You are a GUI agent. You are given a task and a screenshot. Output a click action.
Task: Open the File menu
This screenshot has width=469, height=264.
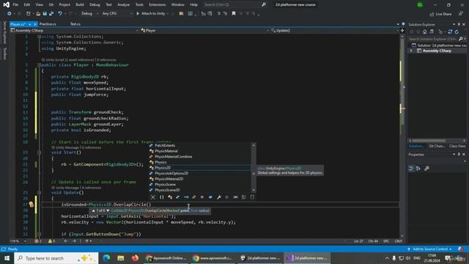click(x=15, y=5)
